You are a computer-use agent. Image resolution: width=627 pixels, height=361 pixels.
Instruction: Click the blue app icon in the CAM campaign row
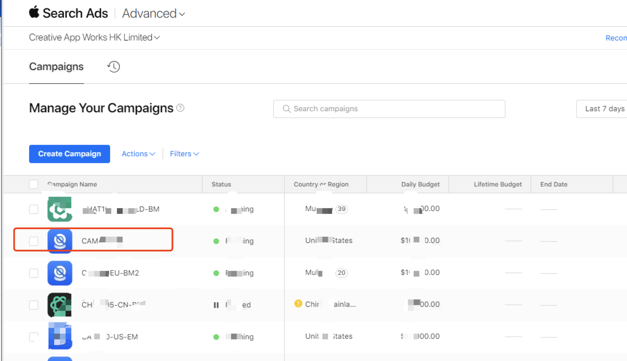pyautogui.click(x=60, y=241)
